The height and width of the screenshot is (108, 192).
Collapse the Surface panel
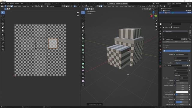coord(166,48)
